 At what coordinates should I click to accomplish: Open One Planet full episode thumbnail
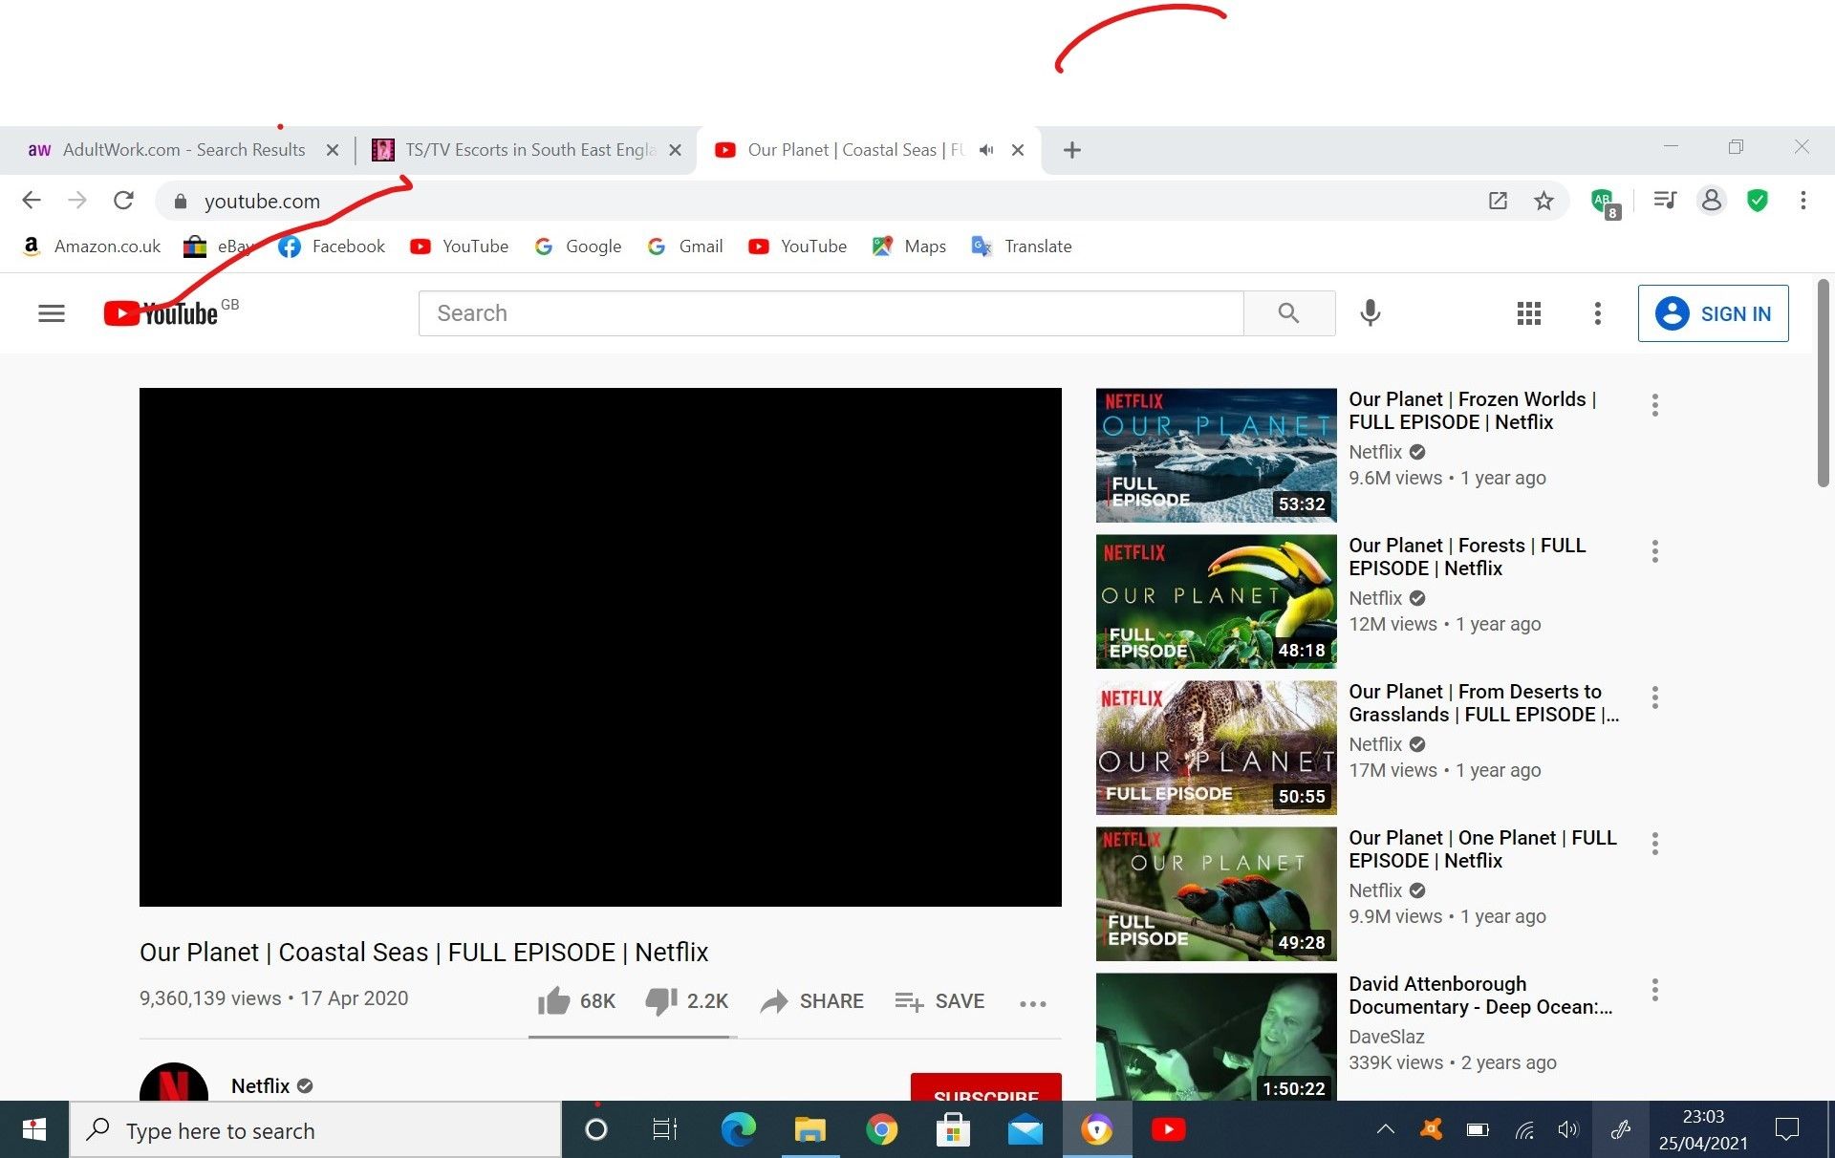pyautogui.click(x=1216, y=893)
